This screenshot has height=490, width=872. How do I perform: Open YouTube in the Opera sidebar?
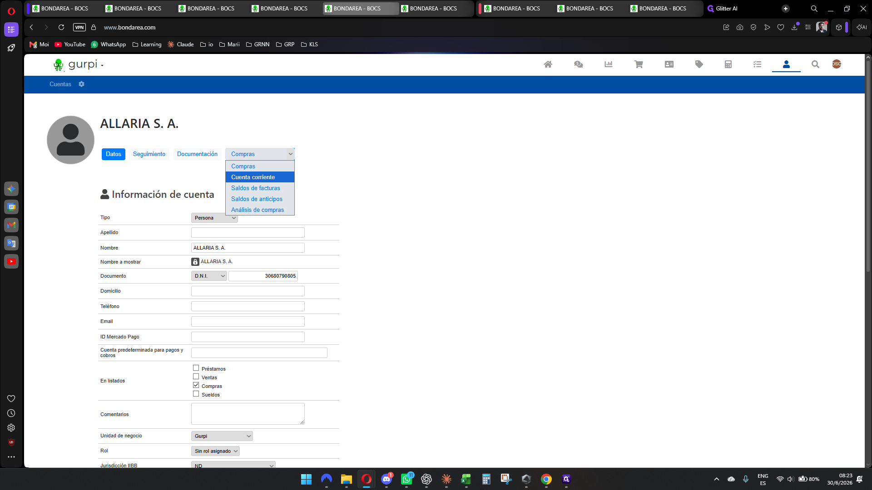(x=11, y=261)
